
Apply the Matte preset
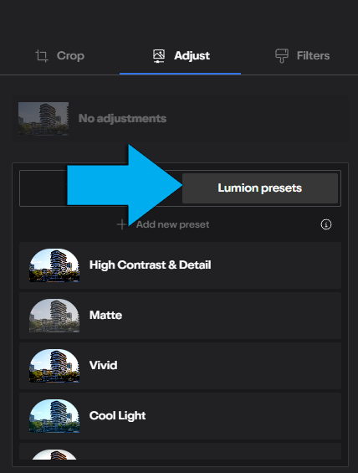pyautogui.click(x=180, y=316)
